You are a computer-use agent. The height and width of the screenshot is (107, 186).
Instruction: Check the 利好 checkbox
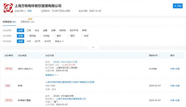click(x=82, y=36)
